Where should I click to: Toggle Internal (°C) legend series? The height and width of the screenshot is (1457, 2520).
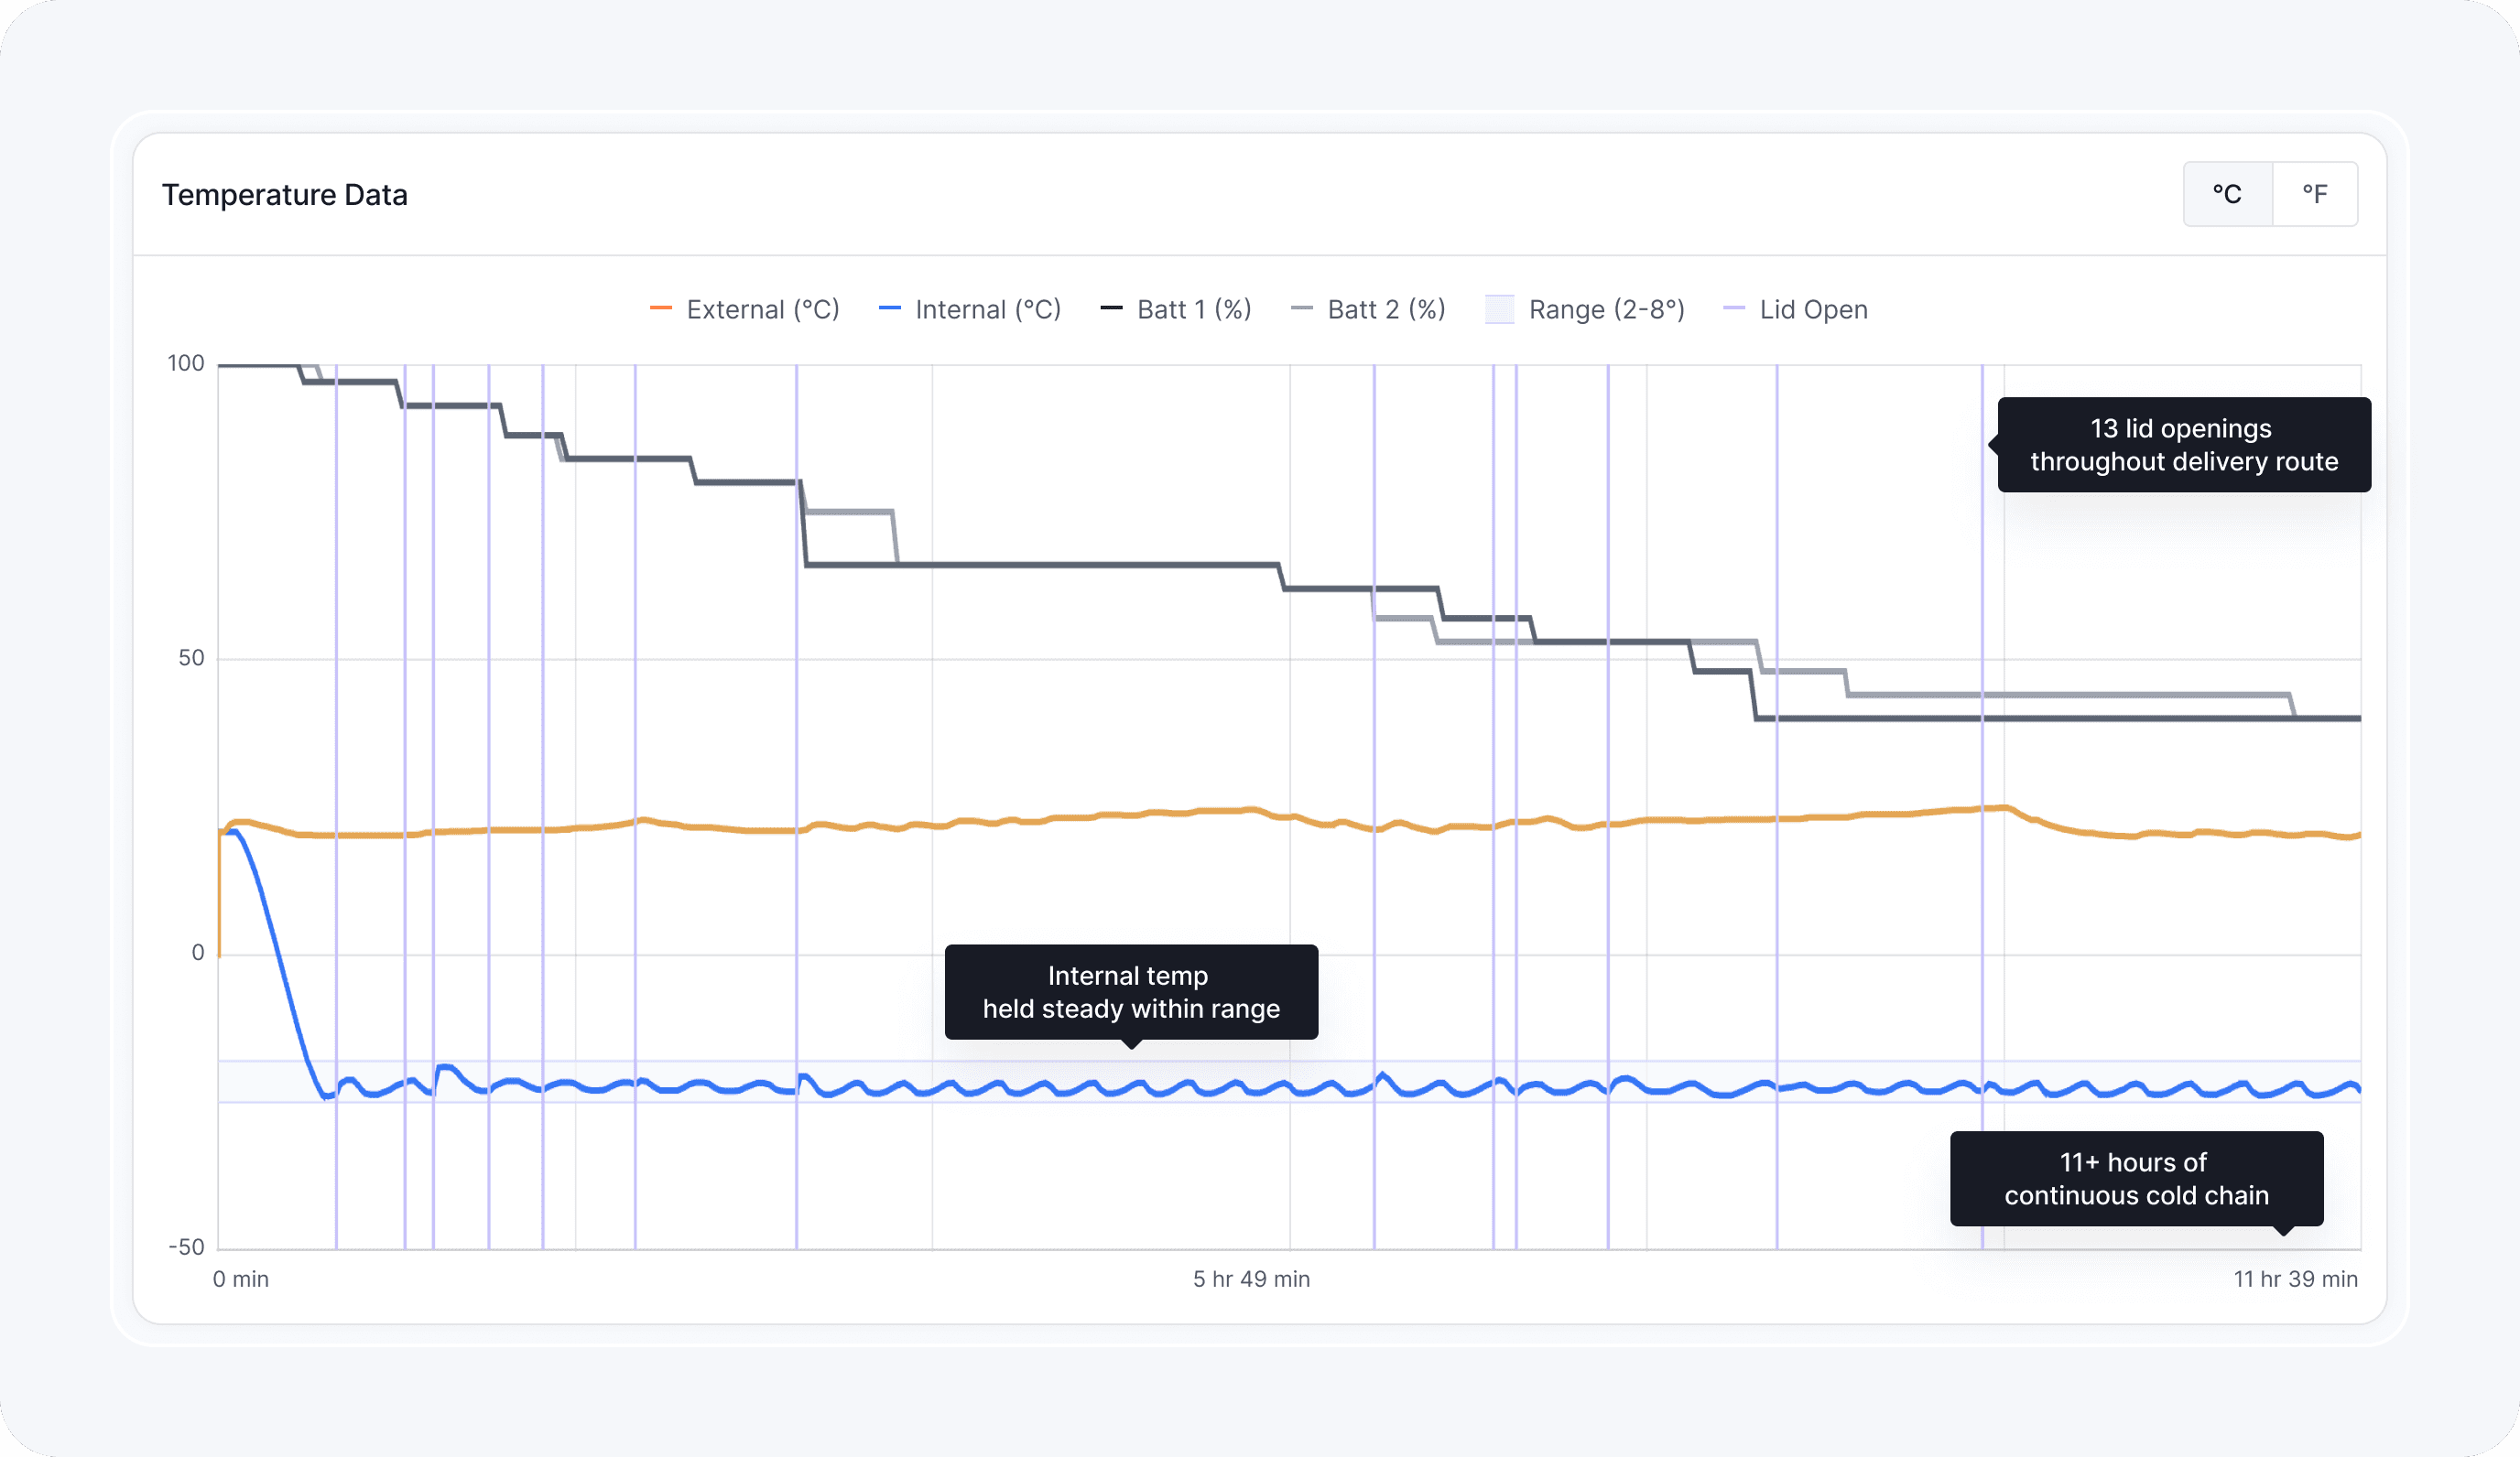(987, 309)
